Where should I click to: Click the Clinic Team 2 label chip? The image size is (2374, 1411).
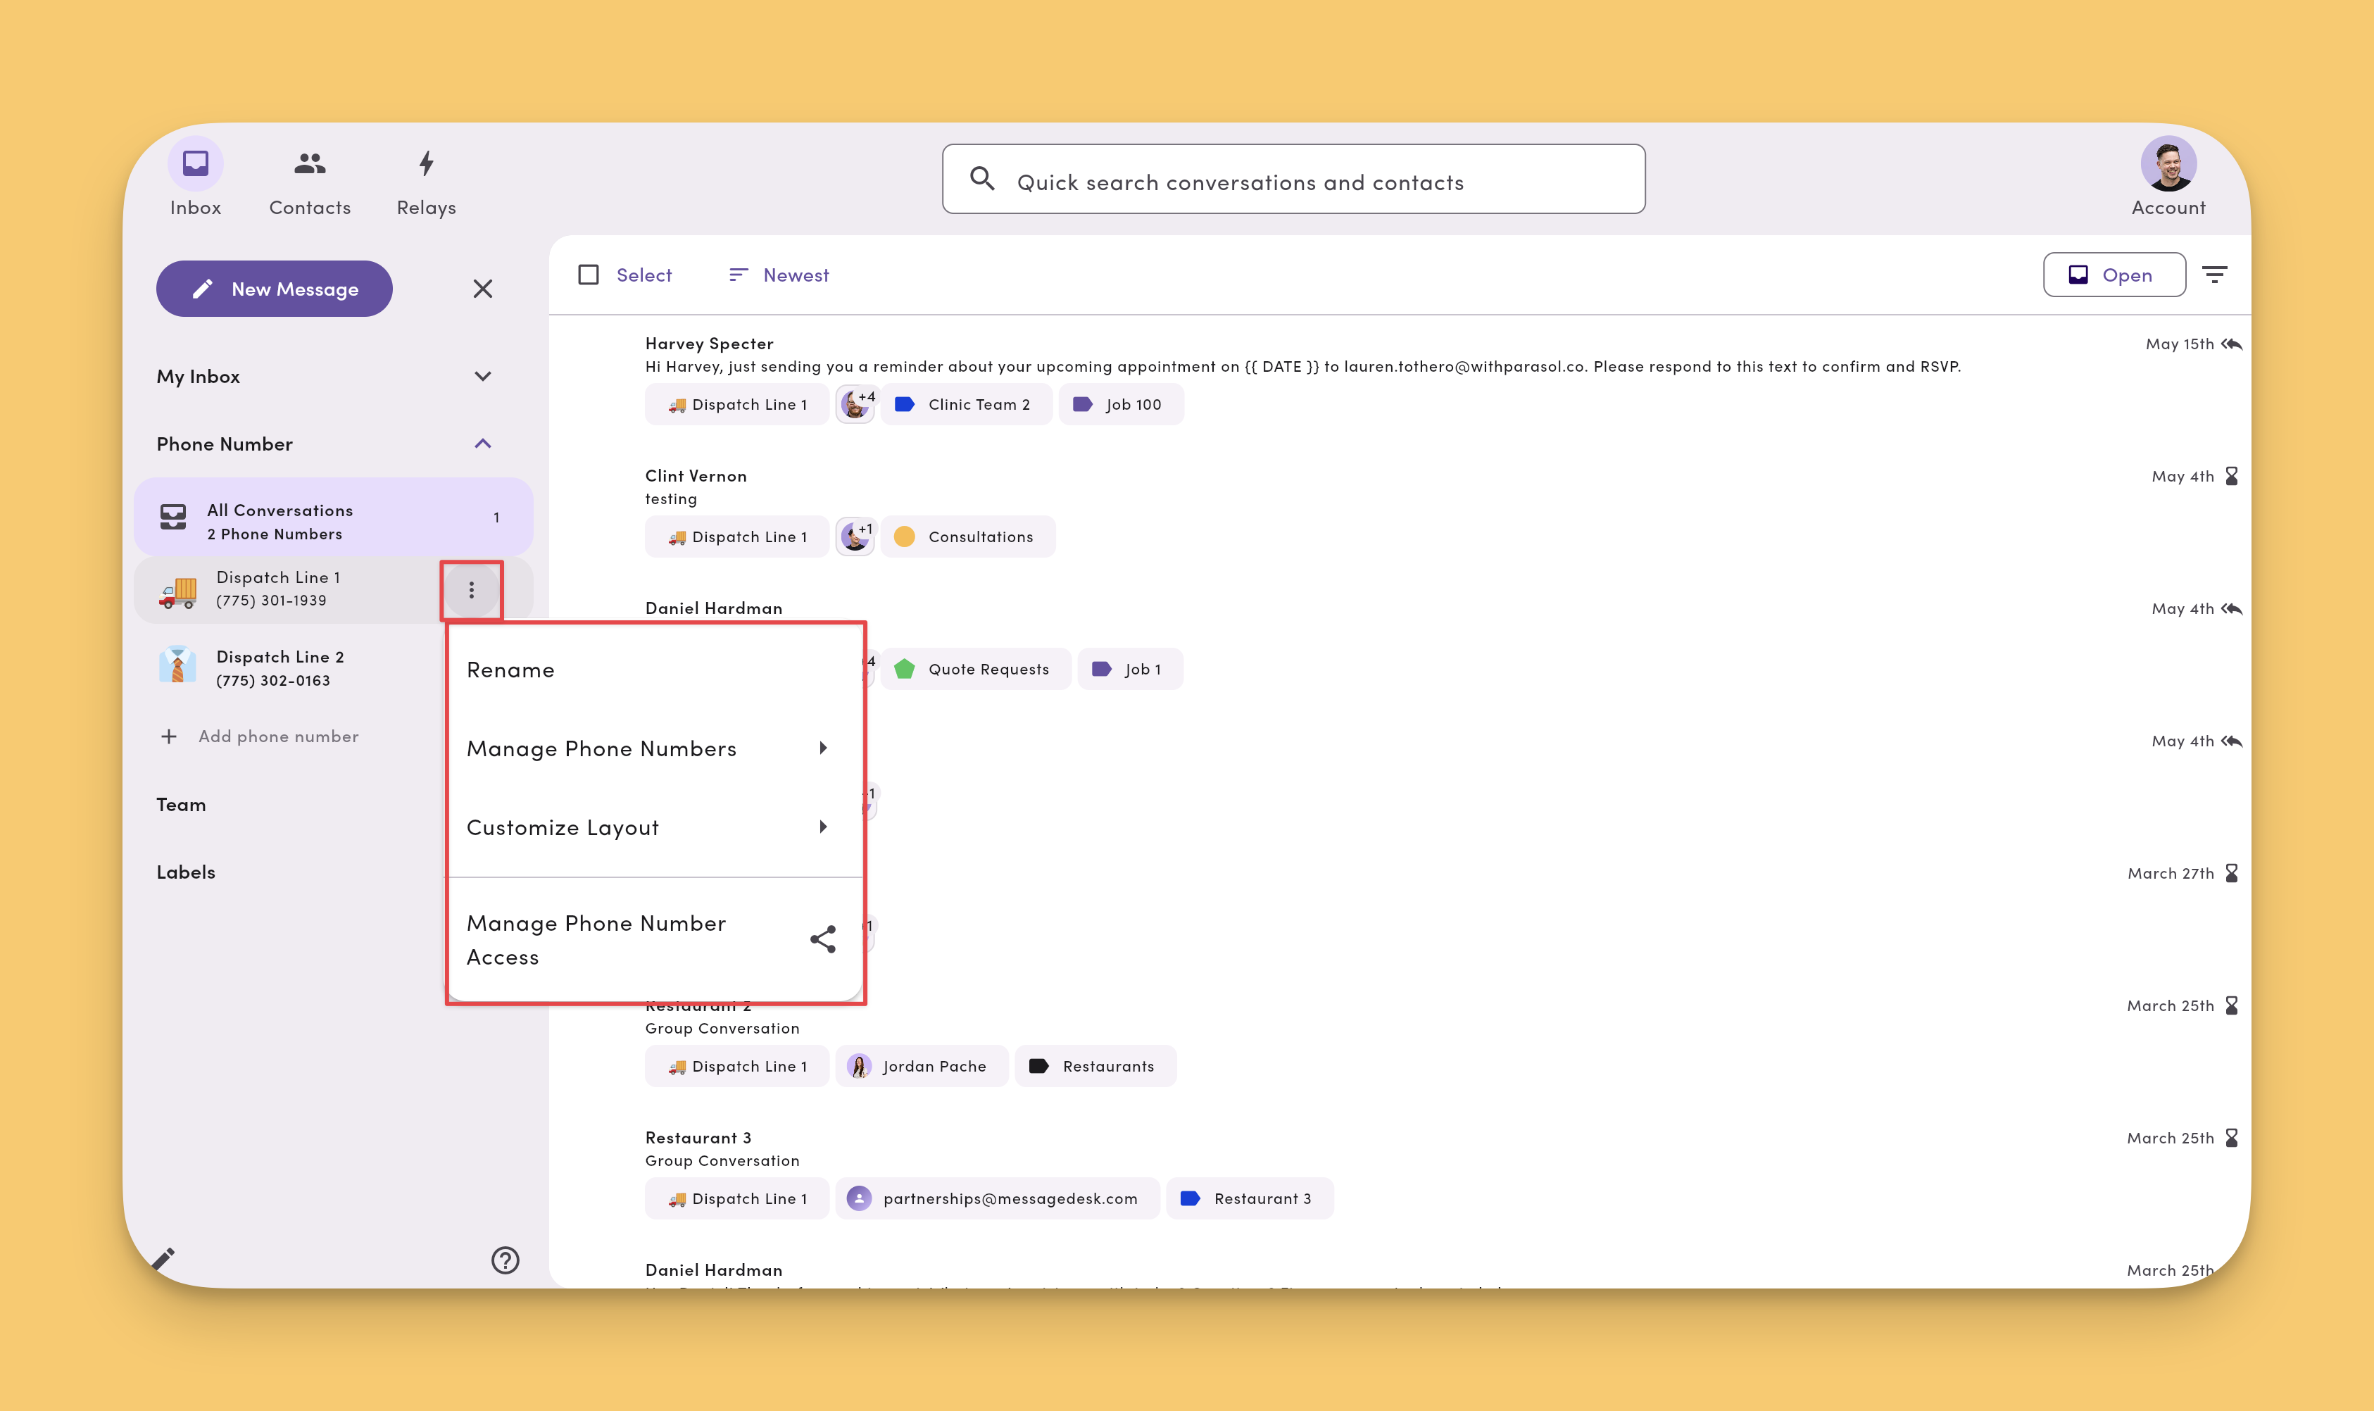click(966, 404)
